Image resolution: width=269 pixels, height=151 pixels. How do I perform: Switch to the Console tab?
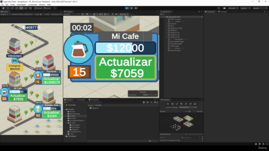coord(222,12)
